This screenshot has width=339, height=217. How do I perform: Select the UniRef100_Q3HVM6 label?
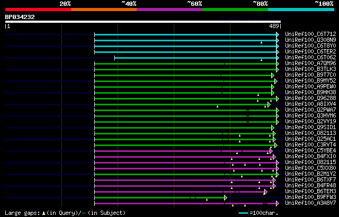[x=310, y=115]
